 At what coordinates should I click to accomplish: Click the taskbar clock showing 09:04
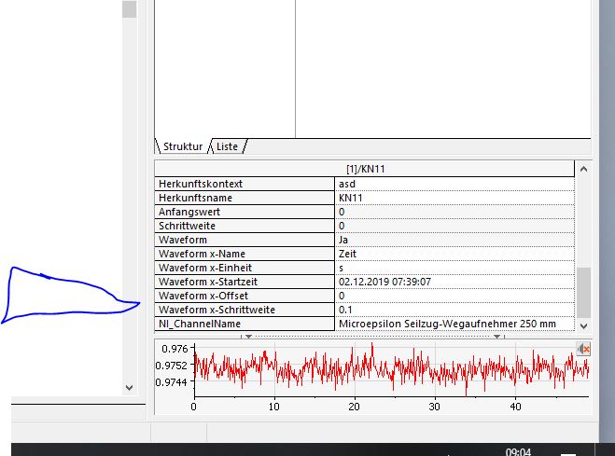[x=518, y=452]
